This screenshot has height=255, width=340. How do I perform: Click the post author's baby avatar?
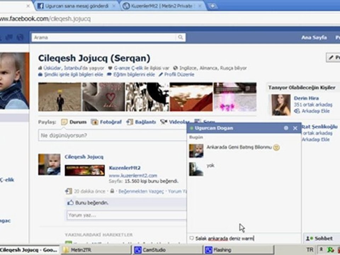(49, 164)
